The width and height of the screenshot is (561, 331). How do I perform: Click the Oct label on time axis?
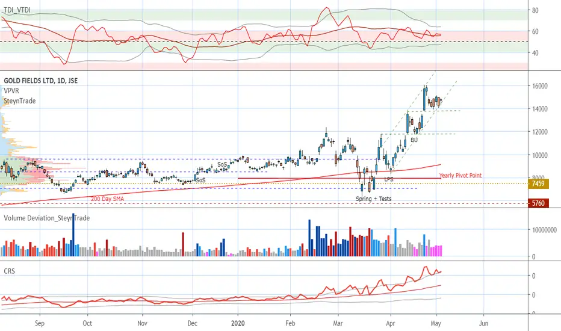87,323
